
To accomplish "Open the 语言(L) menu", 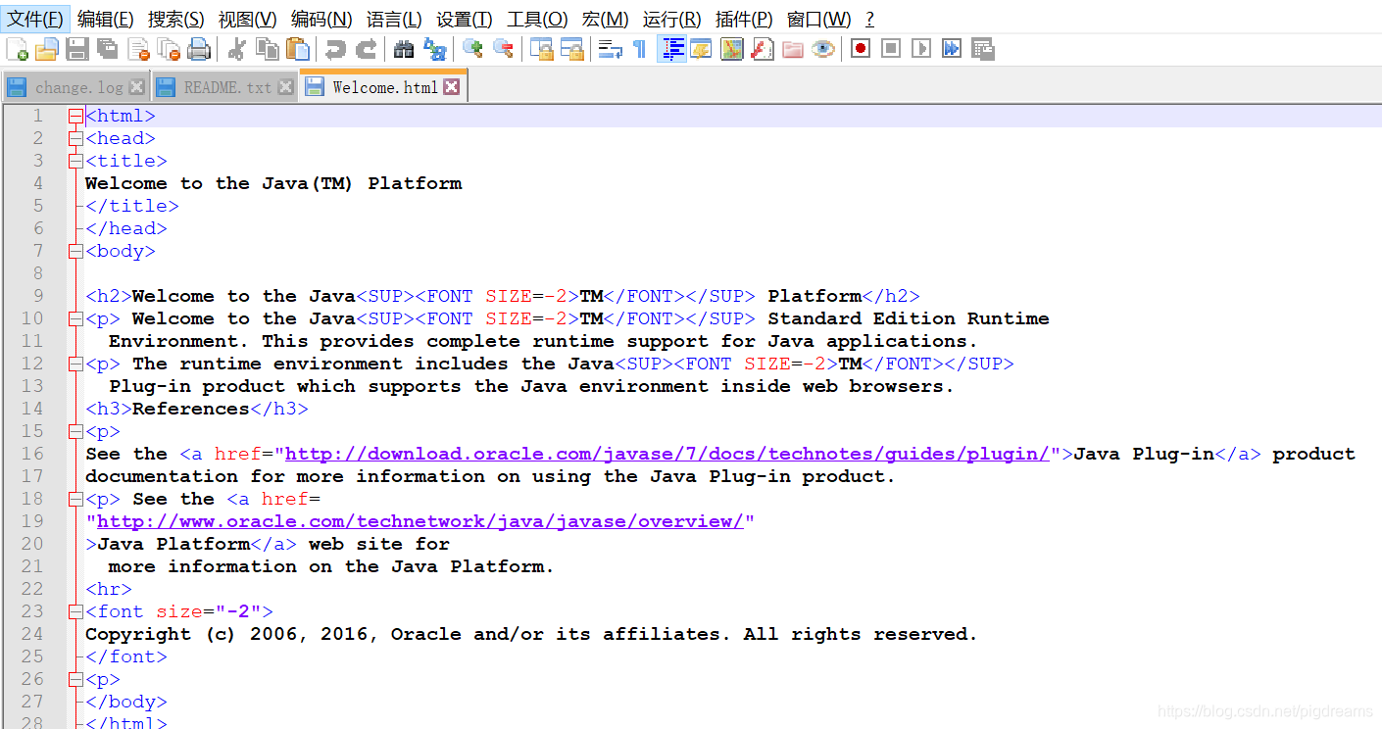I will pyautogui.click(x=394, y=19).
